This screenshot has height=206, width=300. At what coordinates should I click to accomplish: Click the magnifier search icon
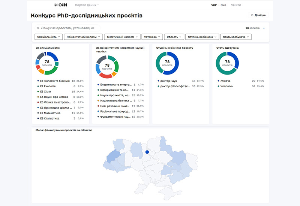click(x=38, y=28)
